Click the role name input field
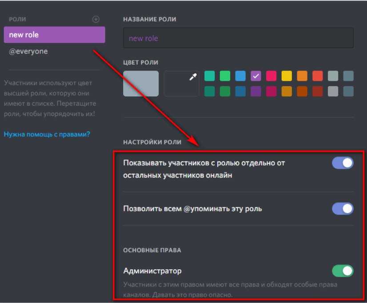Viewport: 367px width, 303px height. [238, 38]
